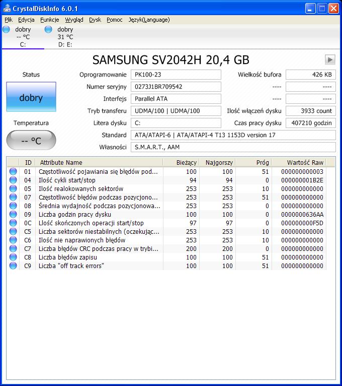Select row Liczba "off track errors"

tap(167, 266)
